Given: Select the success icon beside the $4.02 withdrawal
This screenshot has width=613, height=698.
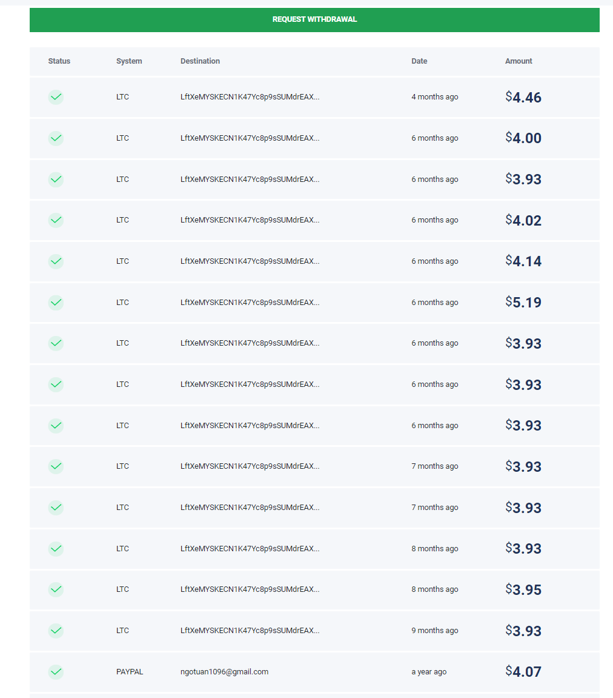Looking at the screenshot, I should [56, 220].
